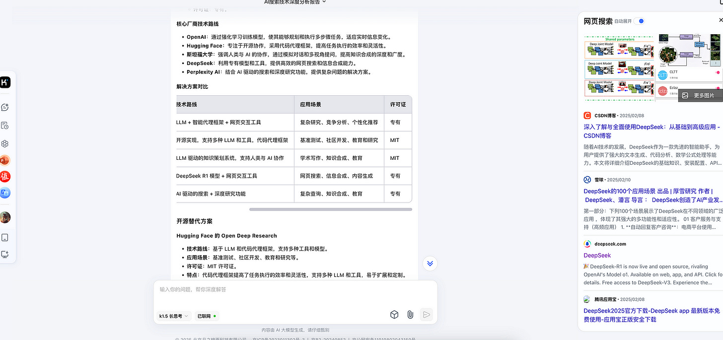Click the cube icon in input box
723x340 pixels.
(x=394, y=314)
